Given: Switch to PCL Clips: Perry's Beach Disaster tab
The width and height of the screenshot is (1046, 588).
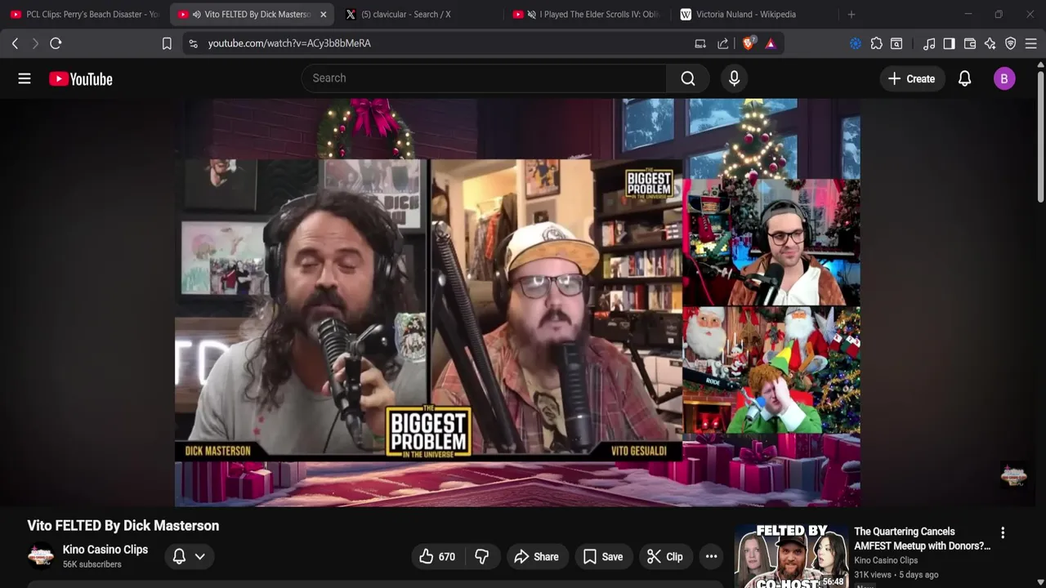Looking at the screenshot, I should (85, 15).
